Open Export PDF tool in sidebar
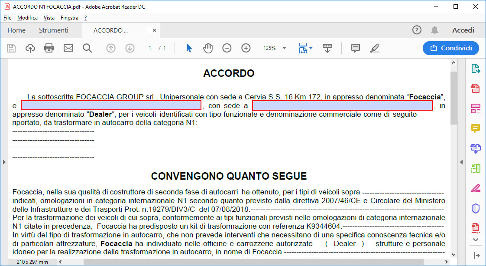This screenshot has width=486, height=266. point(476,68)
